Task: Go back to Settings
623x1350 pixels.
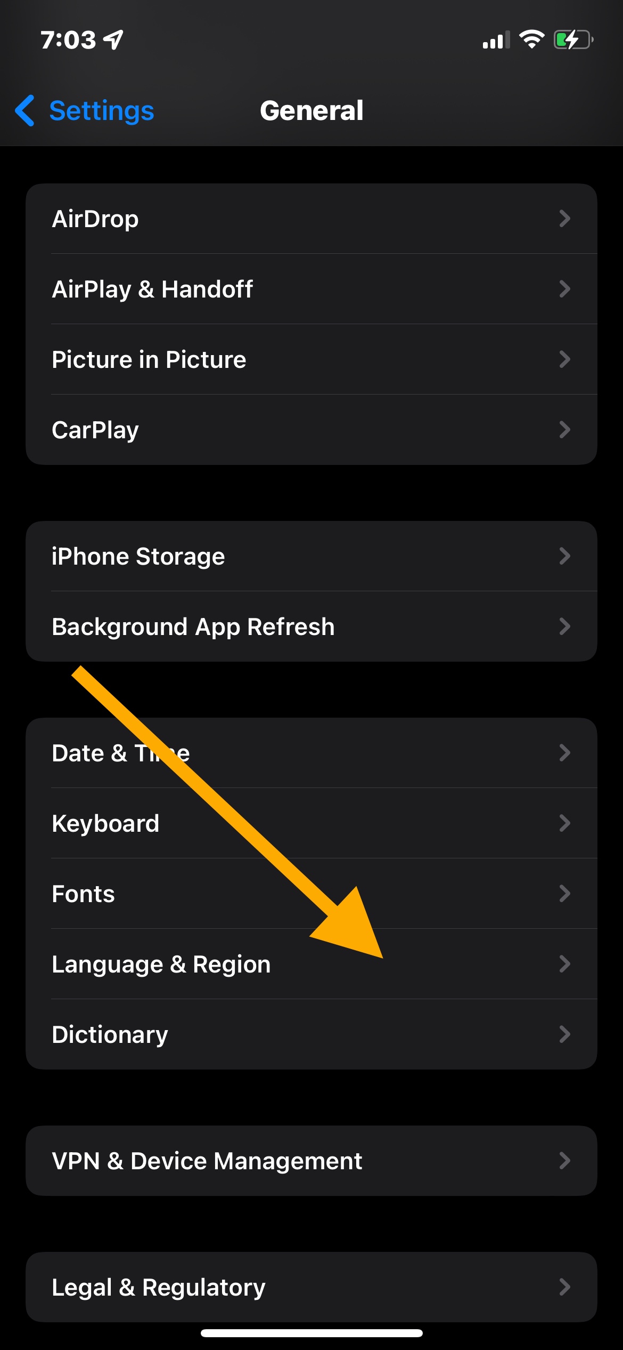Action: [101, 111]
